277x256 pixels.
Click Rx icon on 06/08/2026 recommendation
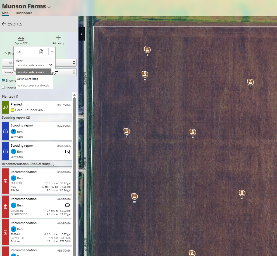click(6, 181)
